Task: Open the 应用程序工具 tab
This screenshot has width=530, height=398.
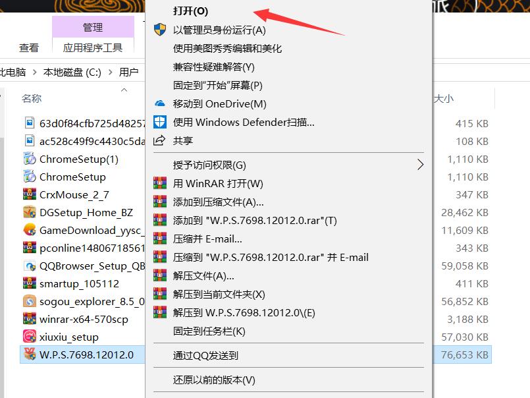Action: tap(93, 47)
